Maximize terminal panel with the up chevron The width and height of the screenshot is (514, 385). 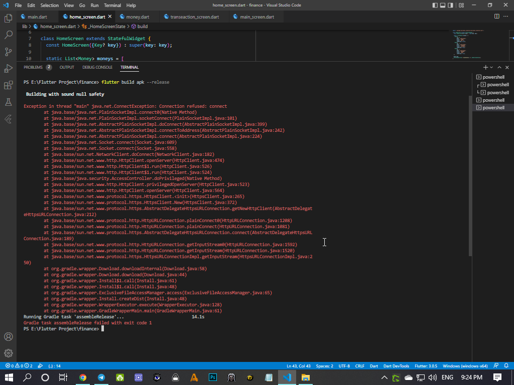click(500, 67)
